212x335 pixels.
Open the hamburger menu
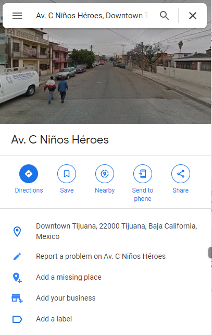point(17,16)
